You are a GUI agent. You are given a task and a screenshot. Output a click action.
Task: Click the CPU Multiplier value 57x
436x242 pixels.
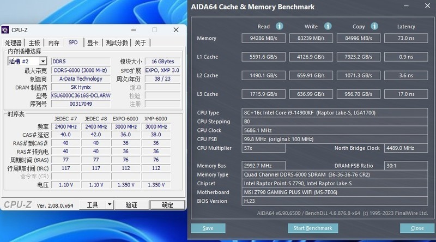(263, 148)
